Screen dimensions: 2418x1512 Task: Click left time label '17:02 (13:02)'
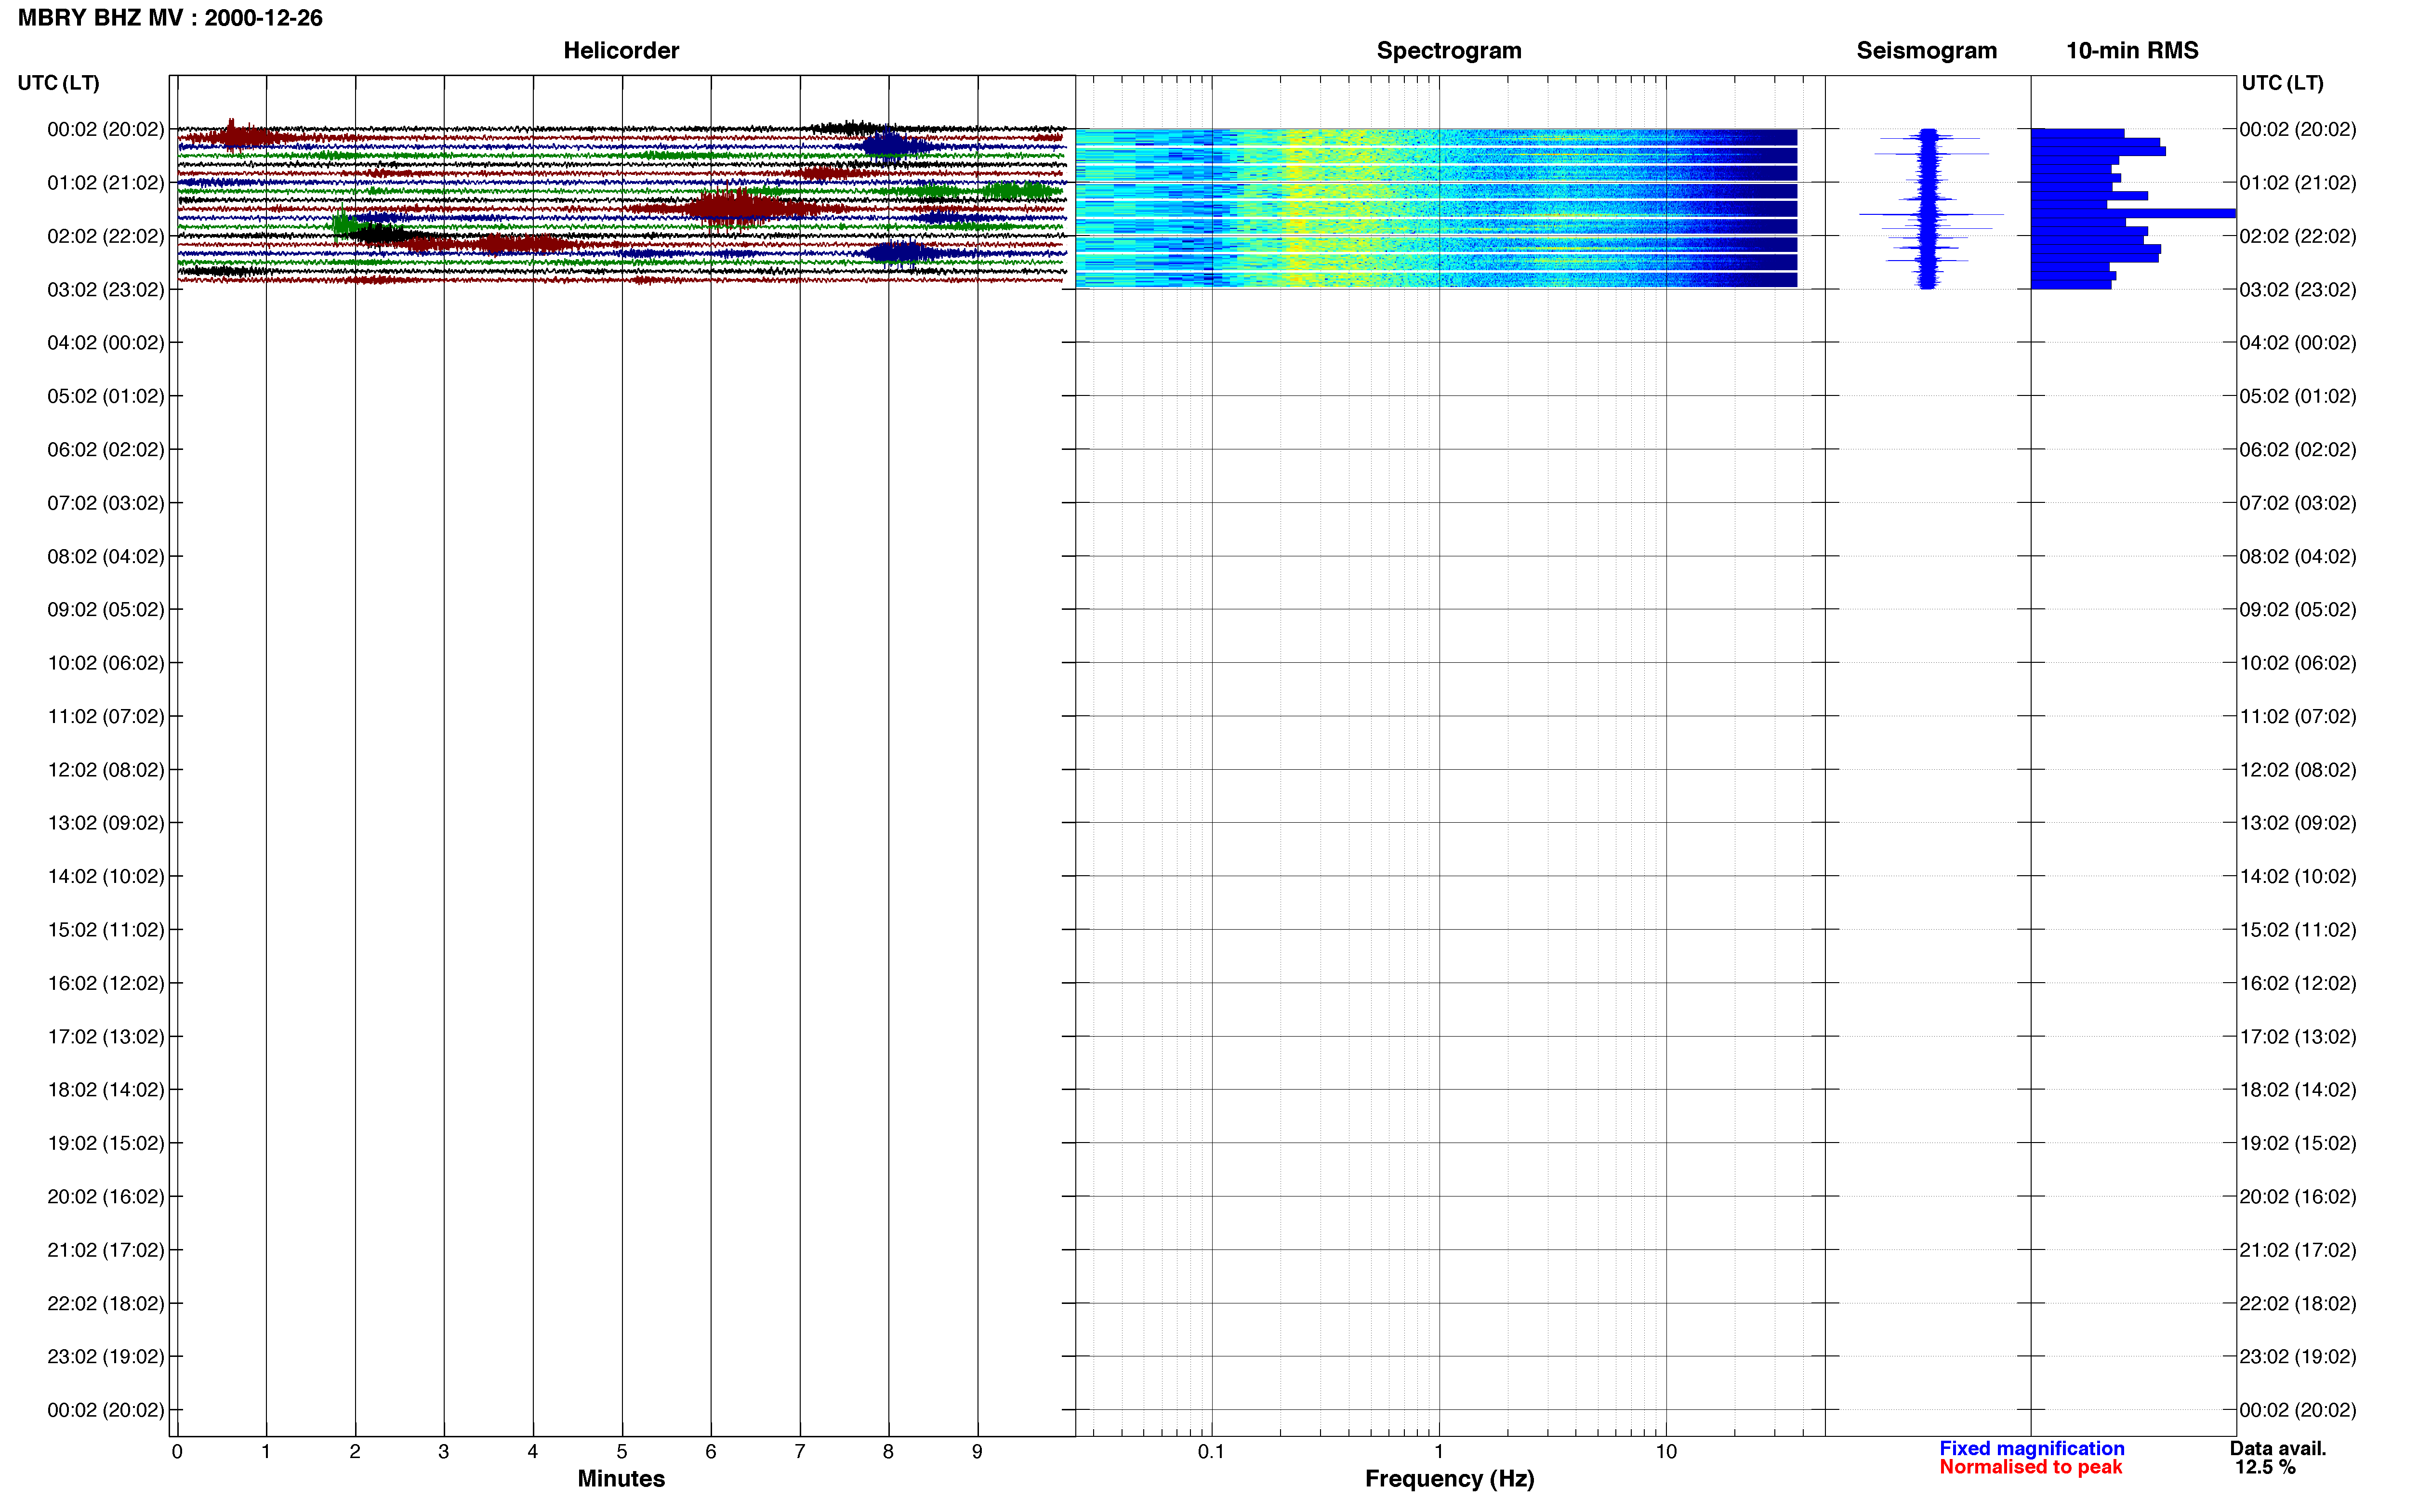(106, 1037)
